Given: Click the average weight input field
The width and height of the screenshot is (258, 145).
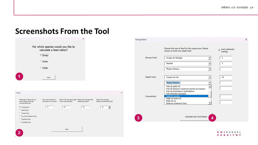Looking at the screenshot, I should (x=66, y=107).
